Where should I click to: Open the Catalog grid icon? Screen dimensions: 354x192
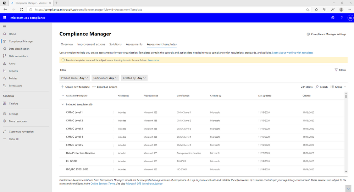point(5,103)
